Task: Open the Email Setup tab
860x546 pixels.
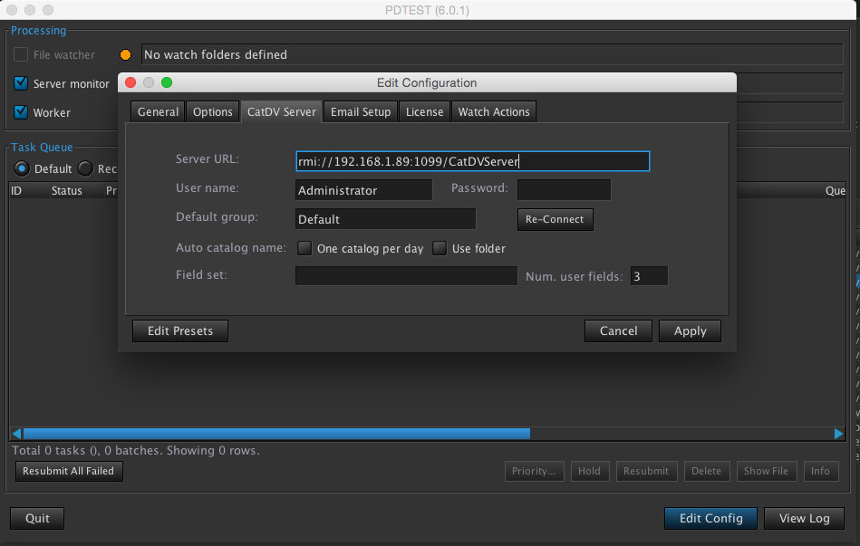Action: pos(360,111)
